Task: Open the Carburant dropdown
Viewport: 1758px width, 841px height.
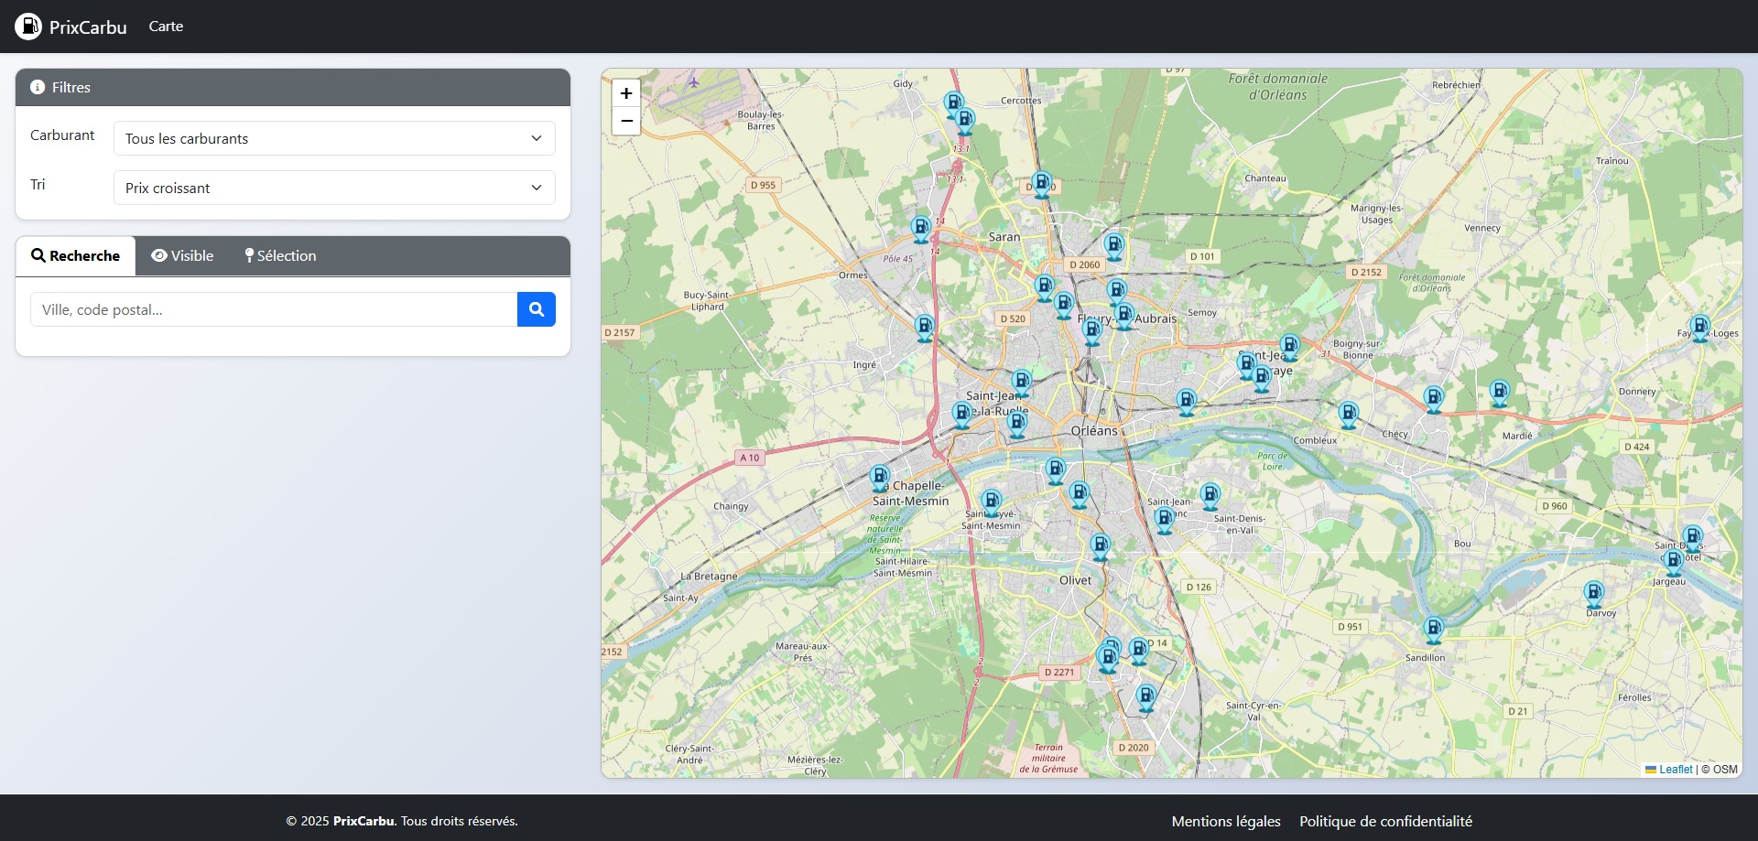Action: [x=334, y=138]
